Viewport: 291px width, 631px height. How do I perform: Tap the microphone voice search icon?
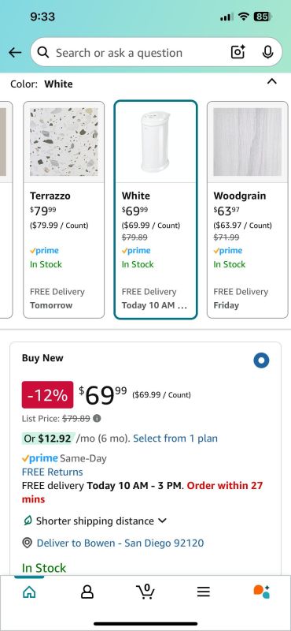267,52
